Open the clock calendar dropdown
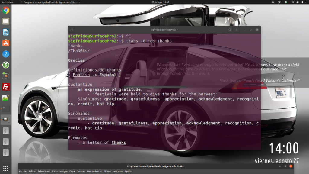The width and height of the screenshot is (309, 174). [160, 2]
